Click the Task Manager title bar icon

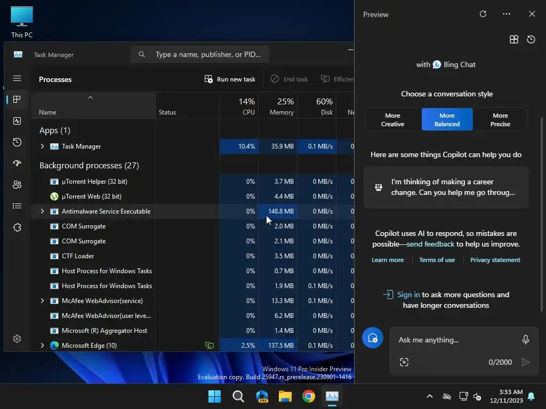[x=18, y=55]
